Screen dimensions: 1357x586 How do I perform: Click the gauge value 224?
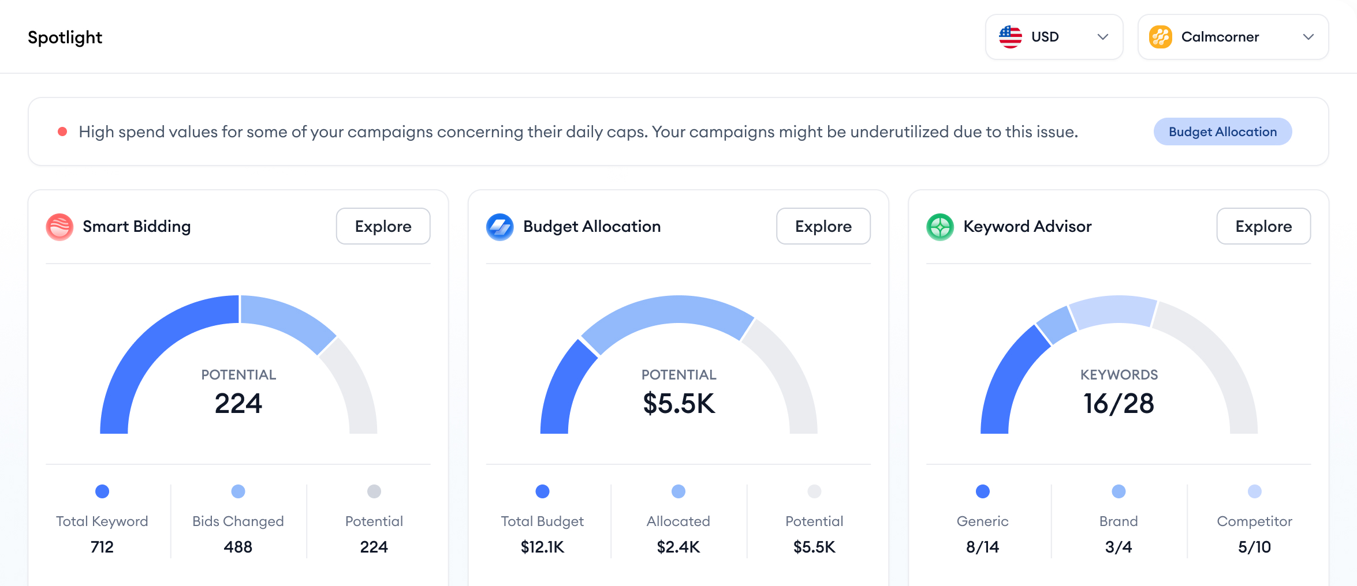point(238,403)
